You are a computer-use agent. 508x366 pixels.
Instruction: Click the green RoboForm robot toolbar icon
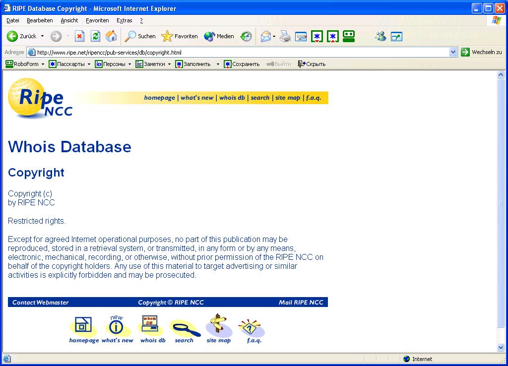click(349, 36)
